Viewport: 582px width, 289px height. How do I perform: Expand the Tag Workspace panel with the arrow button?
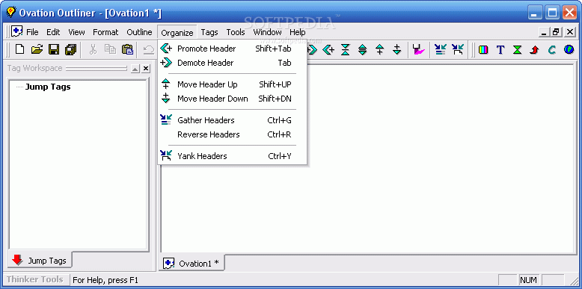pos(135,69)
